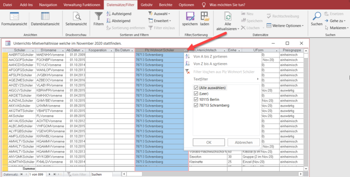
Task: Open the Markieren dropdown
Action: 336,28
